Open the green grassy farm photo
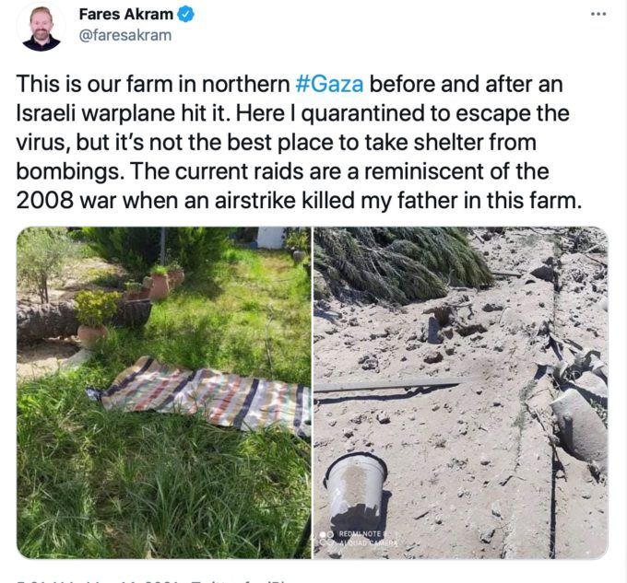 pyautogui.click(x=163, y=392)
